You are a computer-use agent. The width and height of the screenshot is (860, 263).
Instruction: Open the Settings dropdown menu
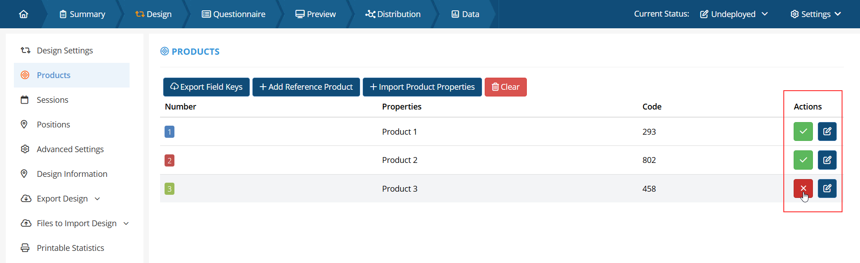coord(815,14)
